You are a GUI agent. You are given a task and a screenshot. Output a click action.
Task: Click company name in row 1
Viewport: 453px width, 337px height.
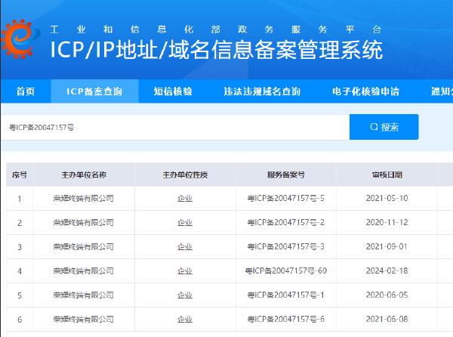click(x=84, y=199)
